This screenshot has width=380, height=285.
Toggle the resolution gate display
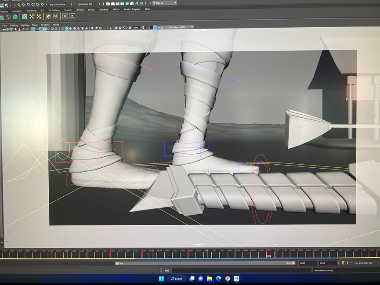coord(41,29)
